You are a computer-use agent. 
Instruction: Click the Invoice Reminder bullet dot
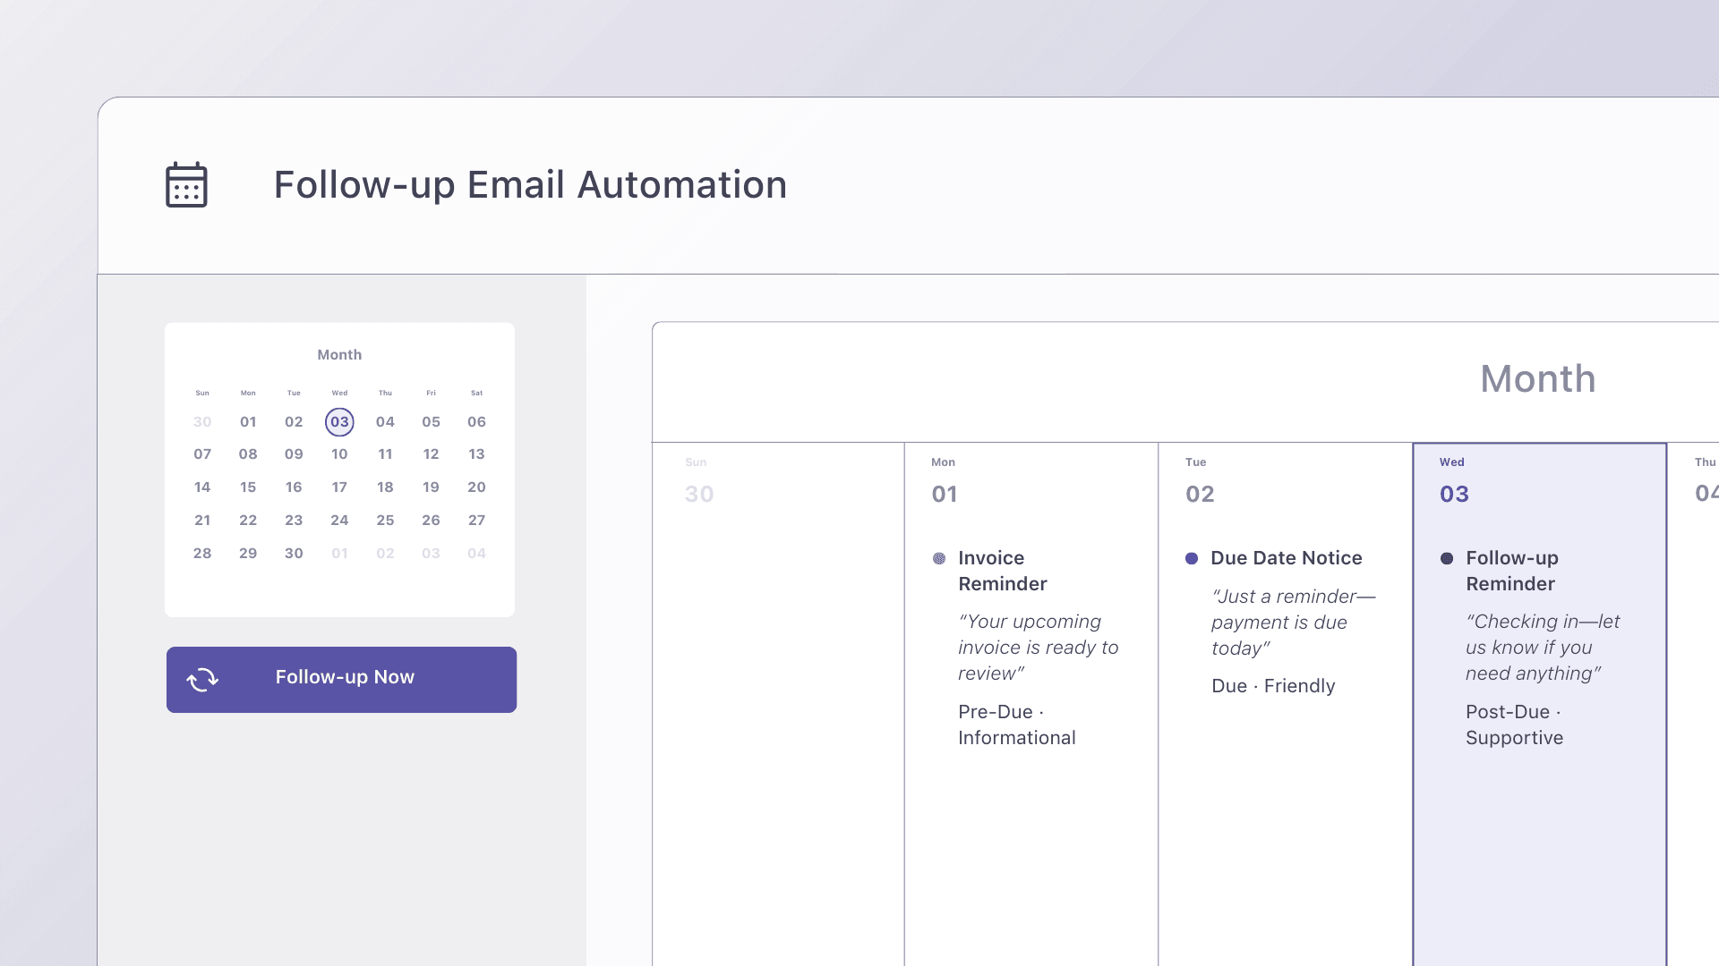click(939, 558)
